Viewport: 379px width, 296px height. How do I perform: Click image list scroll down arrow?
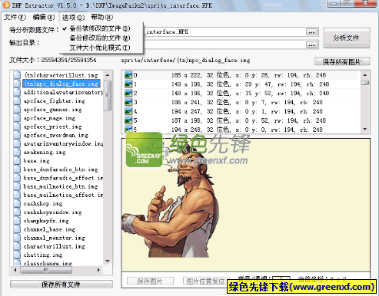(x=365, y=130)
